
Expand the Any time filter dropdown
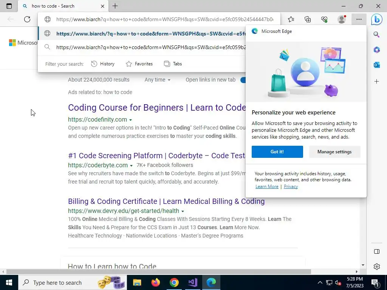click(x=158, y=80)
